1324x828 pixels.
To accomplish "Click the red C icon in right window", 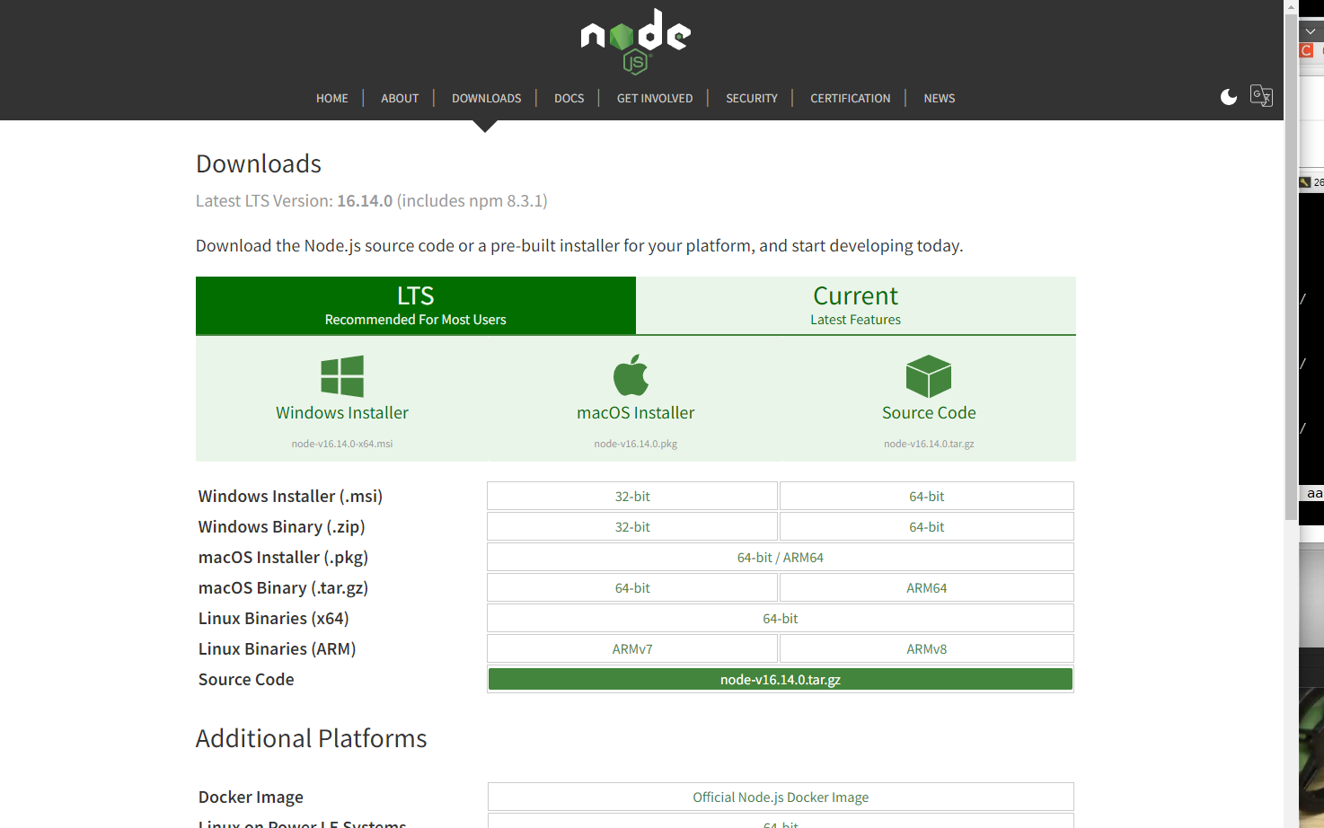I will pyautogui.click(x=1306, y=50).
